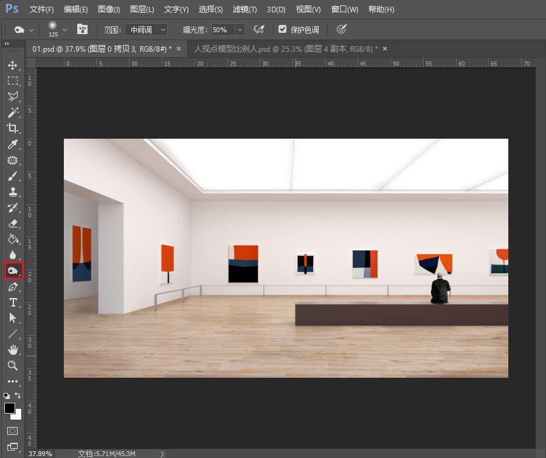Select the Eyedropper tool
Viewport: 546px width, 458px height.
(13, 144)
